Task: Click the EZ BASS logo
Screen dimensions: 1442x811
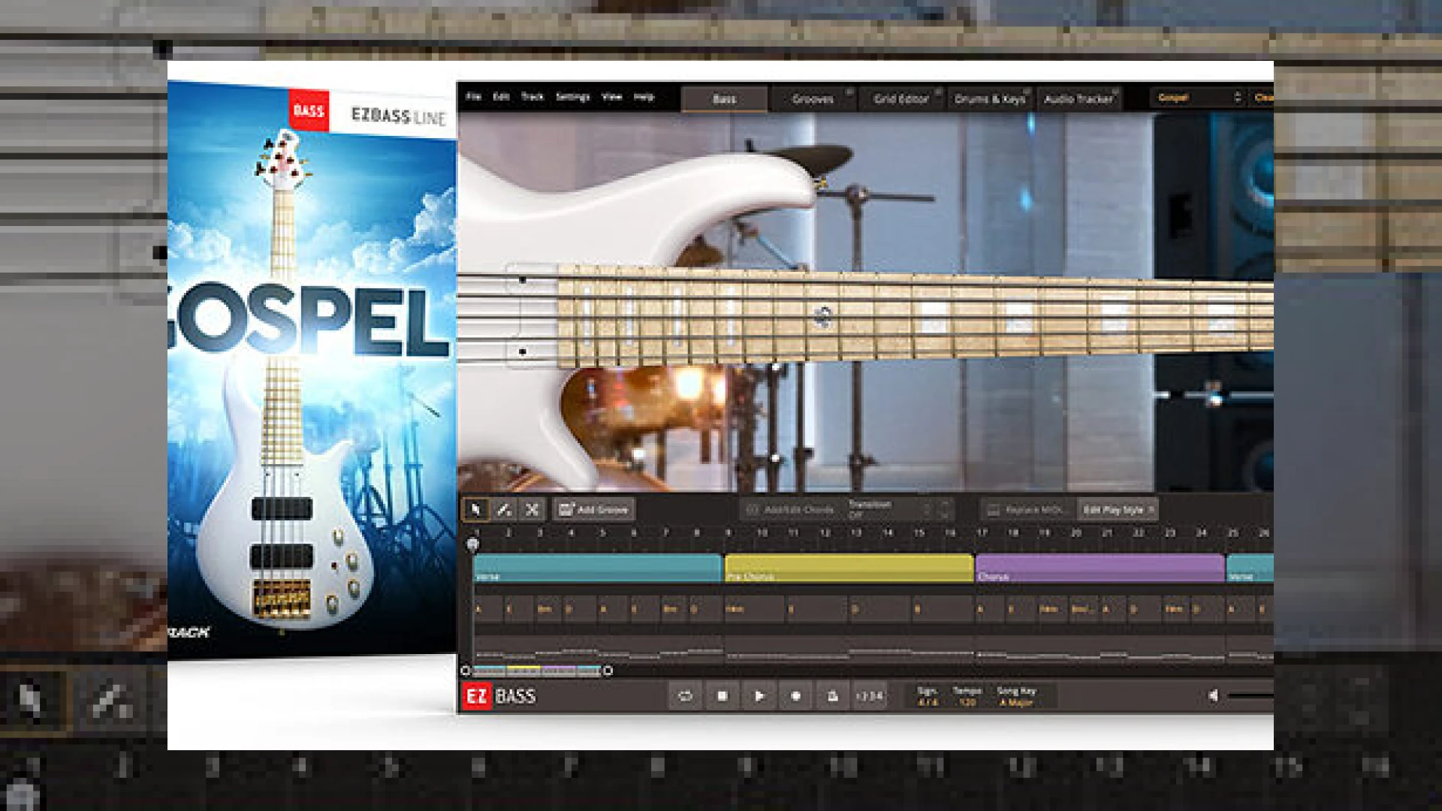Action: tap(499, 696)
